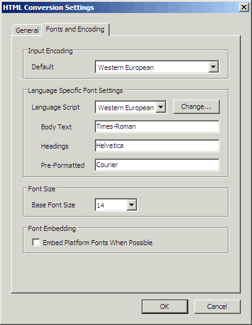Click the Base Font Size value 14
Screen dimensions: 252x325
100,206
